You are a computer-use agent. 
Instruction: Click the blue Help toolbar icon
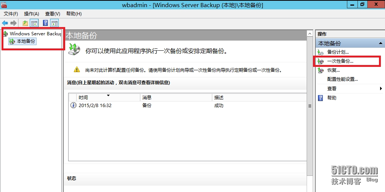tap(46, 23)
